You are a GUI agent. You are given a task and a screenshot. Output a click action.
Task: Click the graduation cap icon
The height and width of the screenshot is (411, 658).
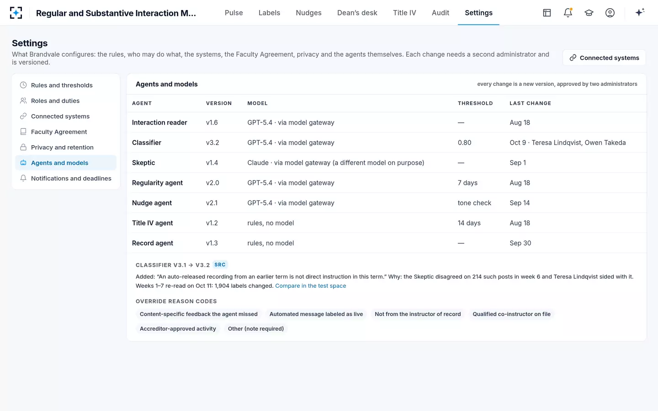pos(589,13)
